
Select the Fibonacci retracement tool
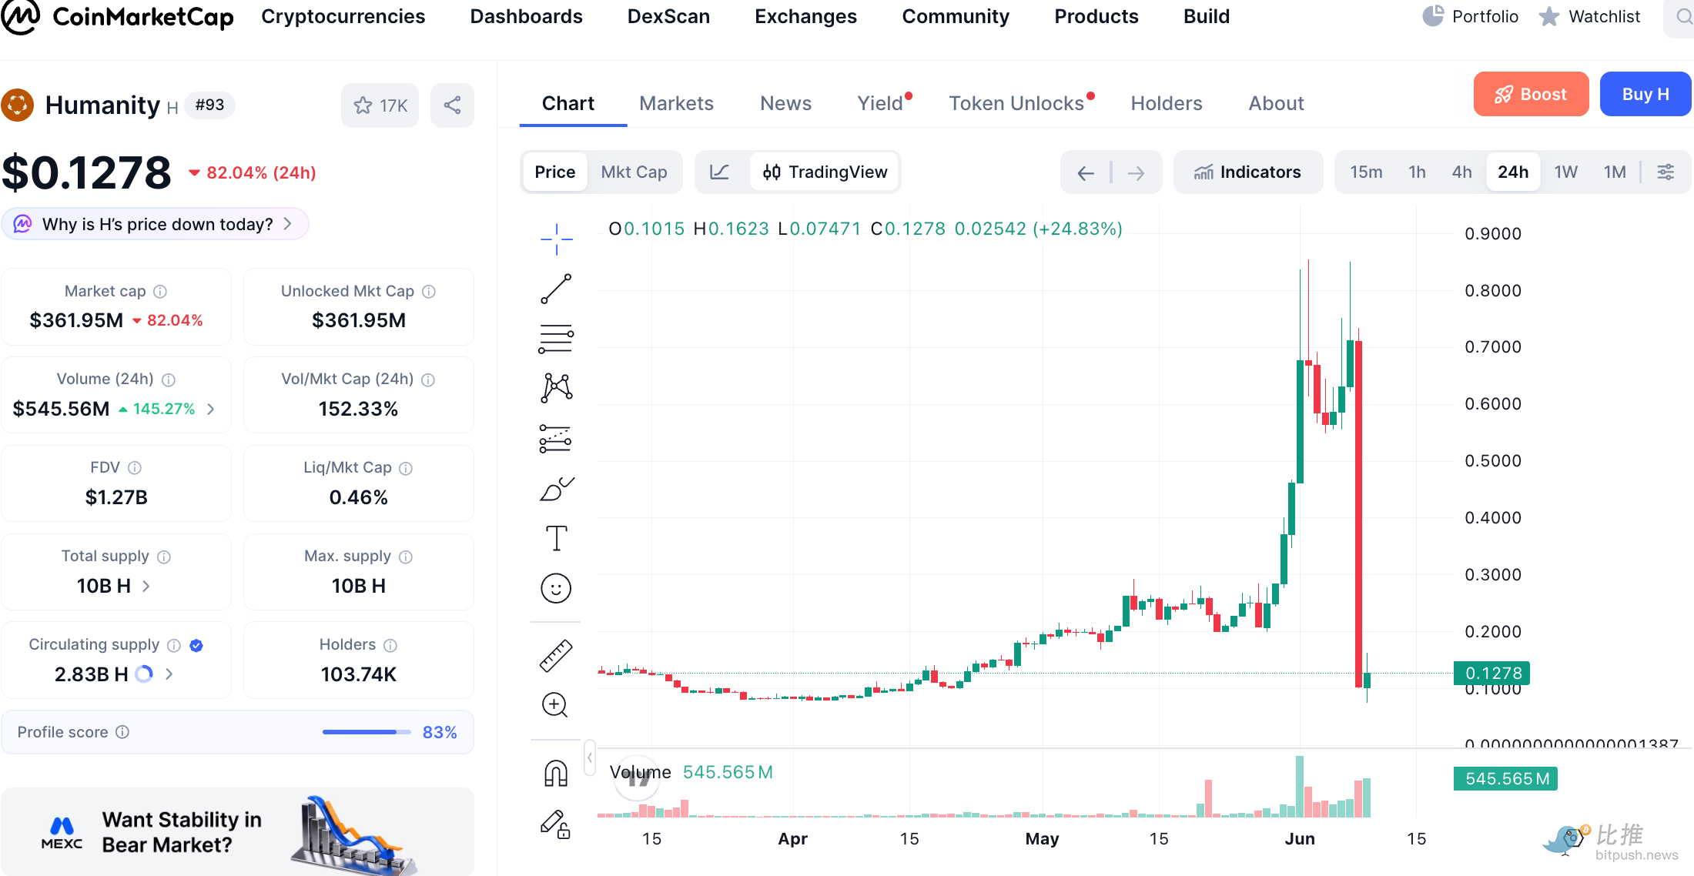(x=556, y=339)
